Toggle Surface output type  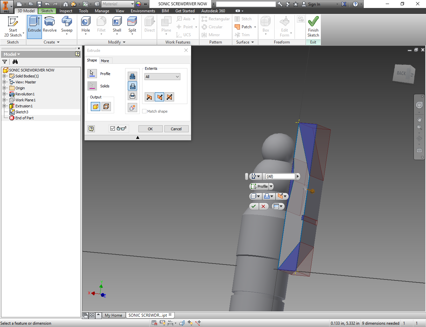click(106, 107)
